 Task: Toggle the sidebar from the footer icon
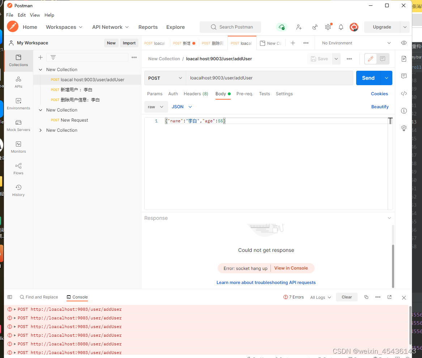tap(10, 297)
